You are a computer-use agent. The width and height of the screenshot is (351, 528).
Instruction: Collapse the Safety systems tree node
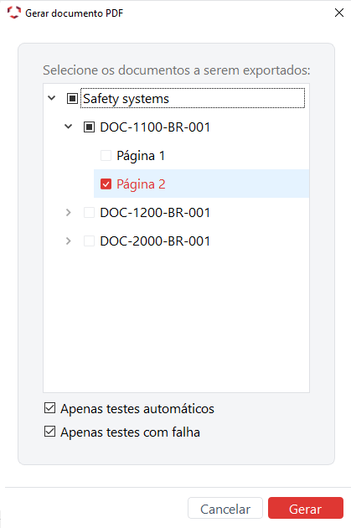point(51,98)
